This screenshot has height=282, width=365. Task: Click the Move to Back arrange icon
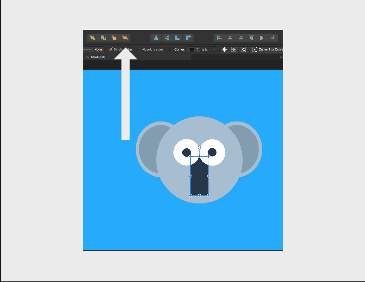click(93, 38)
